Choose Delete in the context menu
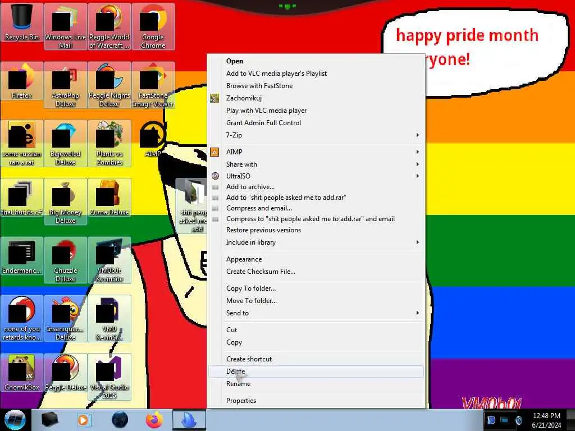This screenshot has height=431, width=575. point(316,372)
